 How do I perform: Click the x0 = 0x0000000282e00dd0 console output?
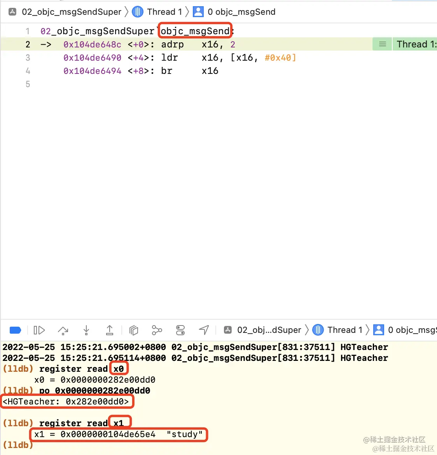pyautogui.click(x=94, y=380)
